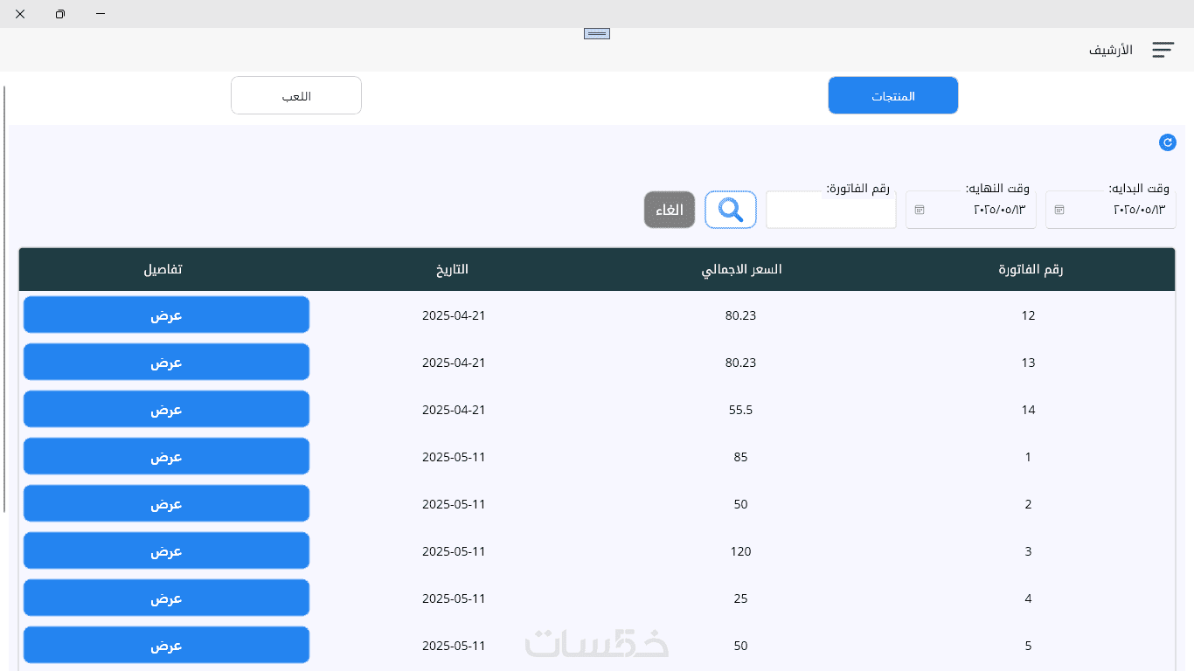Switch to the المنتجات tab

pyautogui.click(x=893, y=95)
